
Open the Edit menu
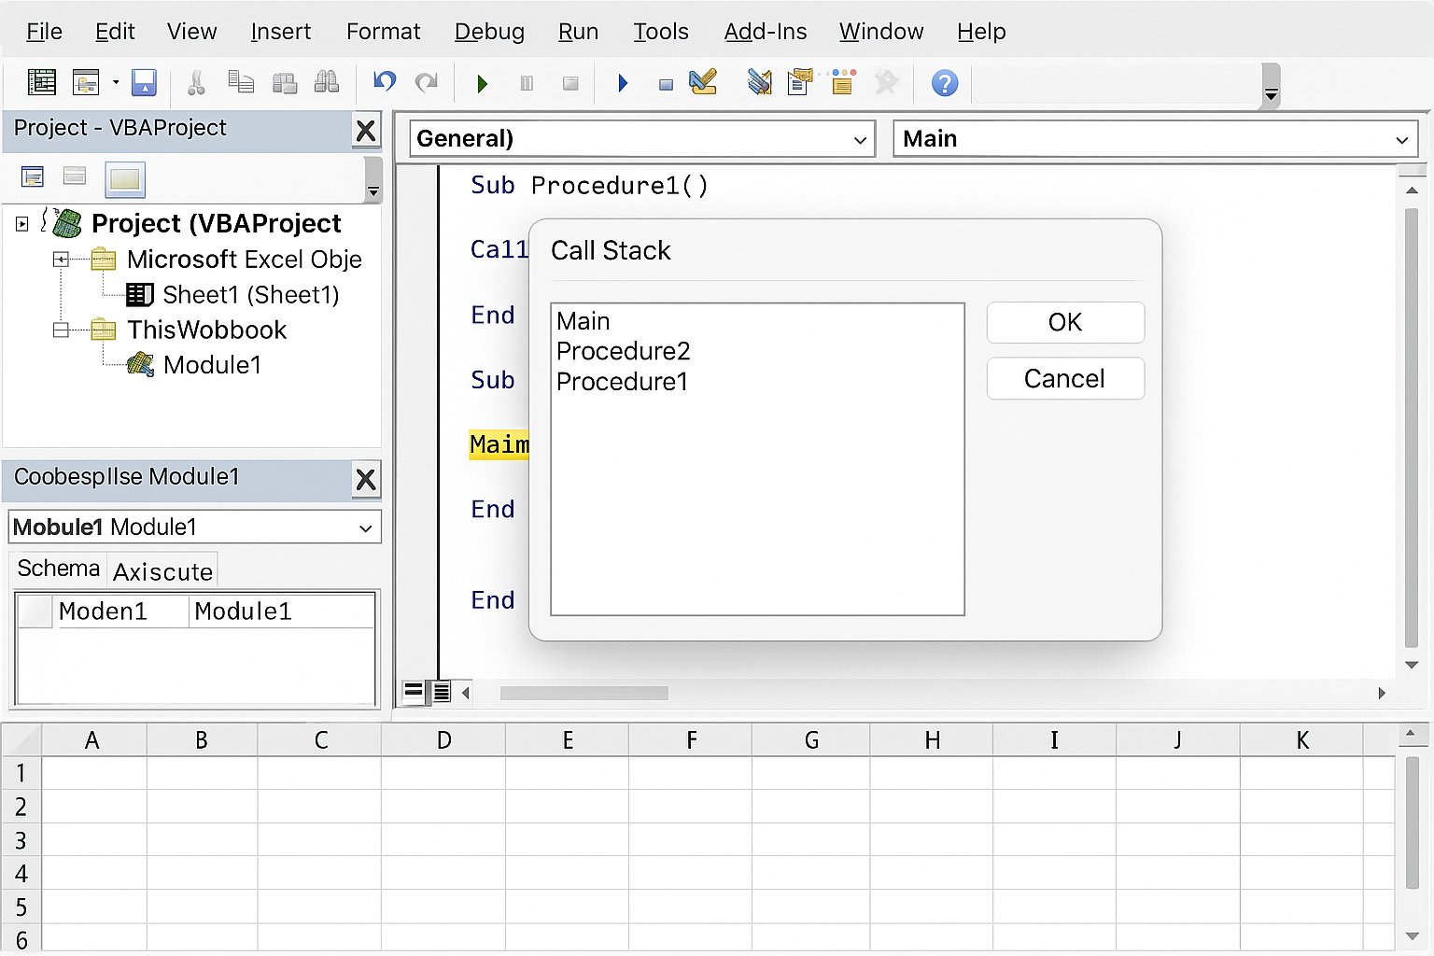pyautogui.click(x=115, y=32)
